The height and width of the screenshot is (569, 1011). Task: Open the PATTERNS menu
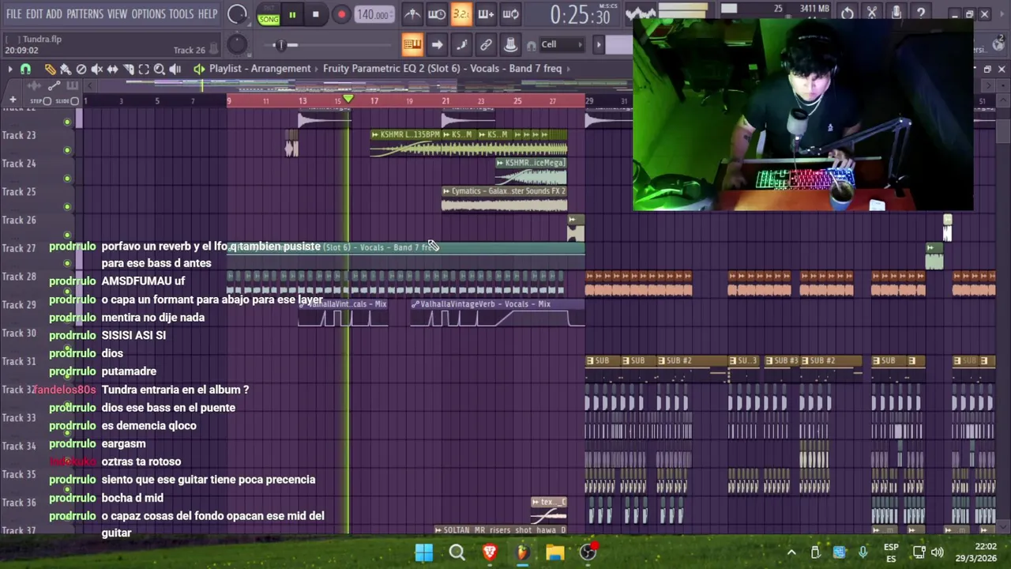[x=85, y=14]
